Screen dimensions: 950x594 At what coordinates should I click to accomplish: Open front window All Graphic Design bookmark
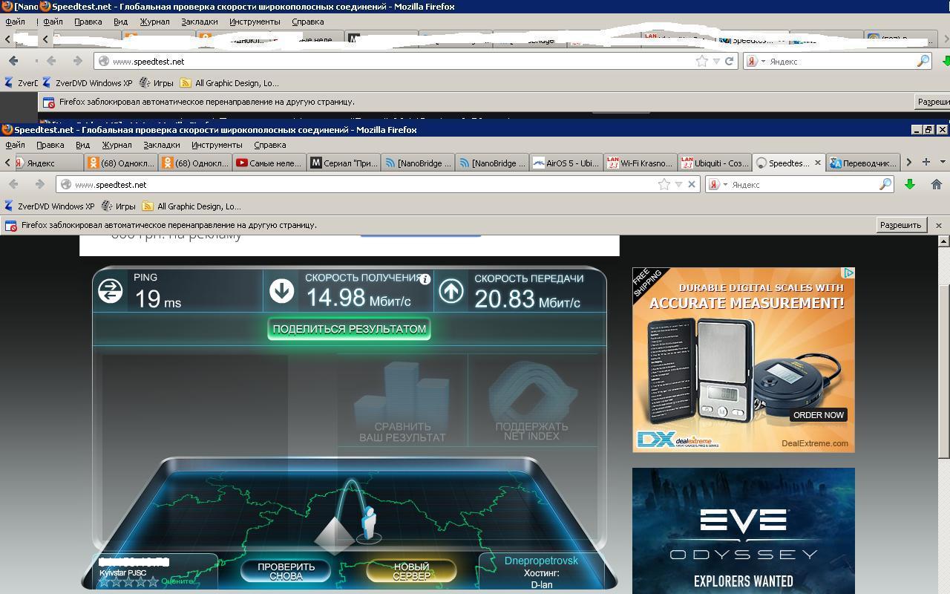point(191,206)
